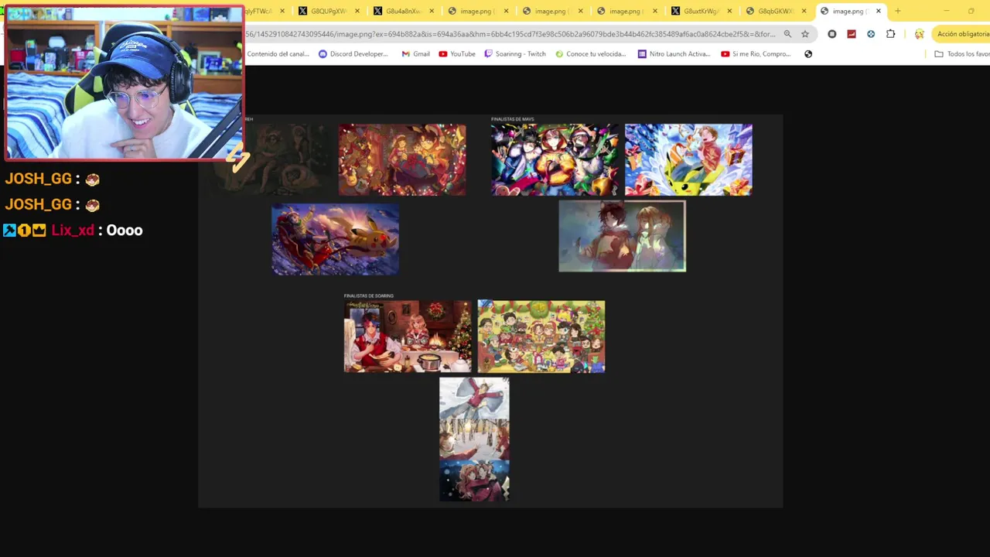This screenshot has width=990, height=557.
Task: Open the Discord Developer bookmark
Action: pyautogui.click(x=353, y=54)
